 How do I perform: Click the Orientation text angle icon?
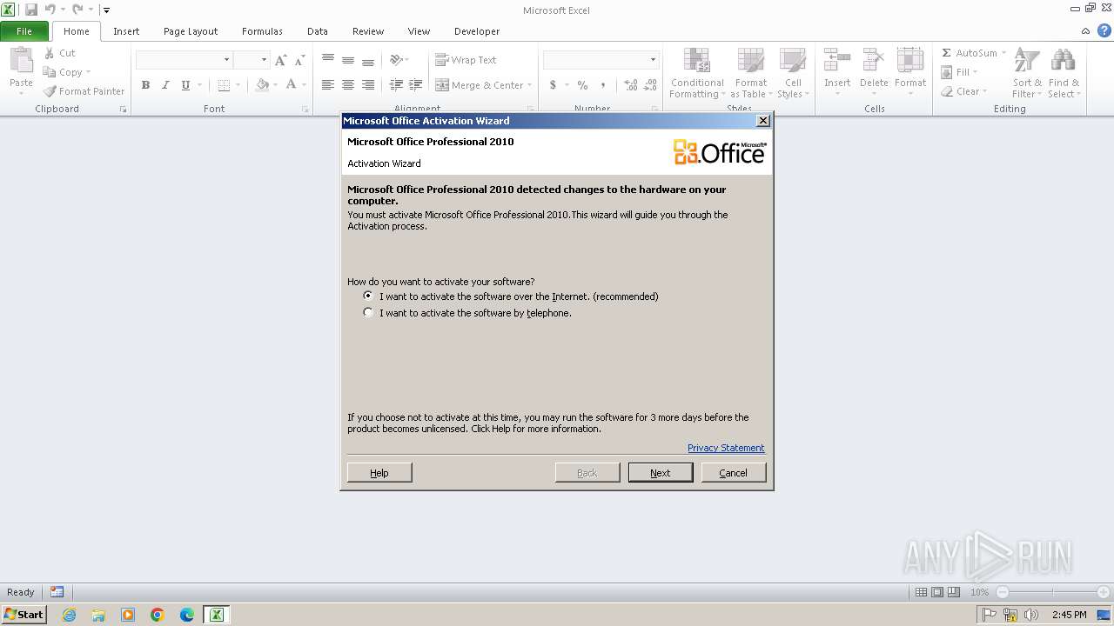(x=396, y=60)
